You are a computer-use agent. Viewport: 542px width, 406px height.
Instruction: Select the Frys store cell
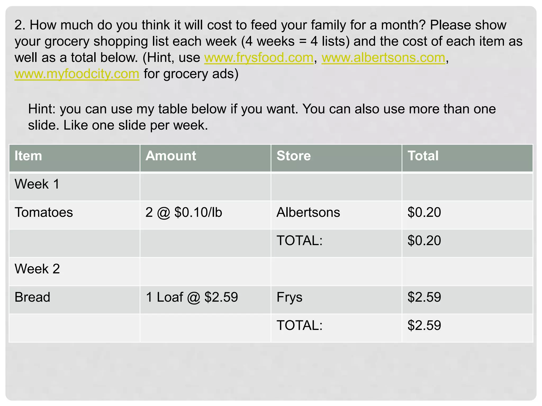pyautogui.click(x=289, y=297)
